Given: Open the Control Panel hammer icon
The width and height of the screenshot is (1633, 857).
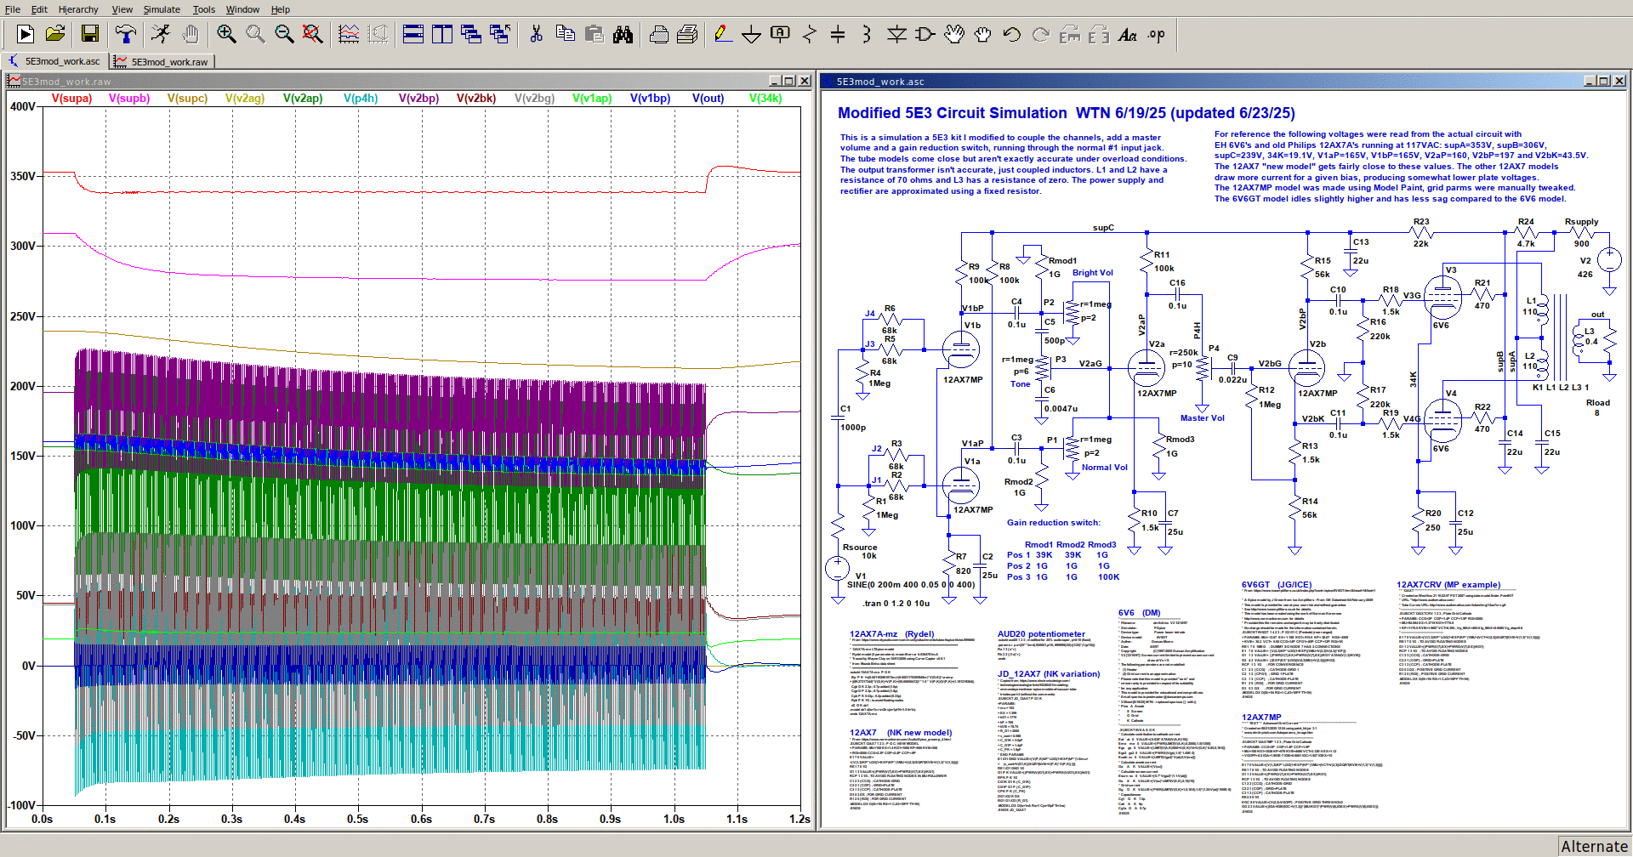Looking at the screenshot, I should coord(126,34).
